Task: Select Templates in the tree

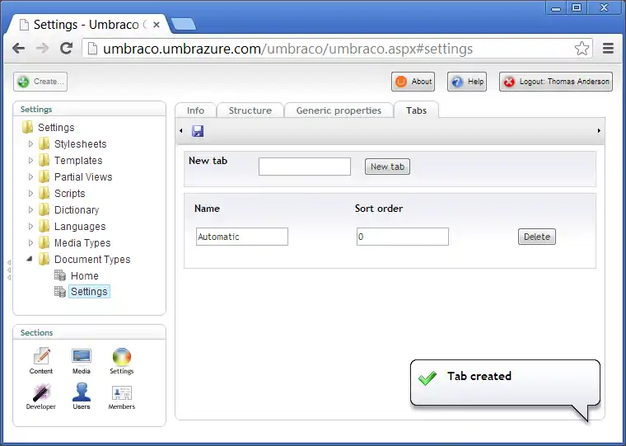Action: pos(78,160)
